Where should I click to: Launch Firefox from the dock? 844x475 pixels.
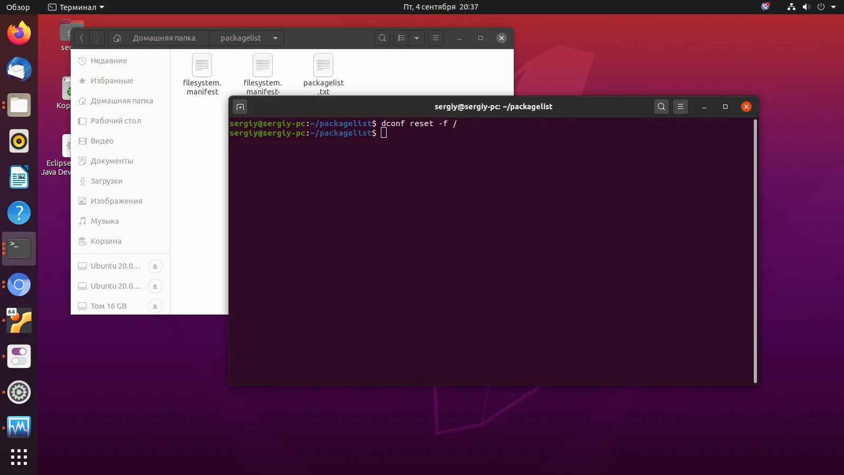19,34
